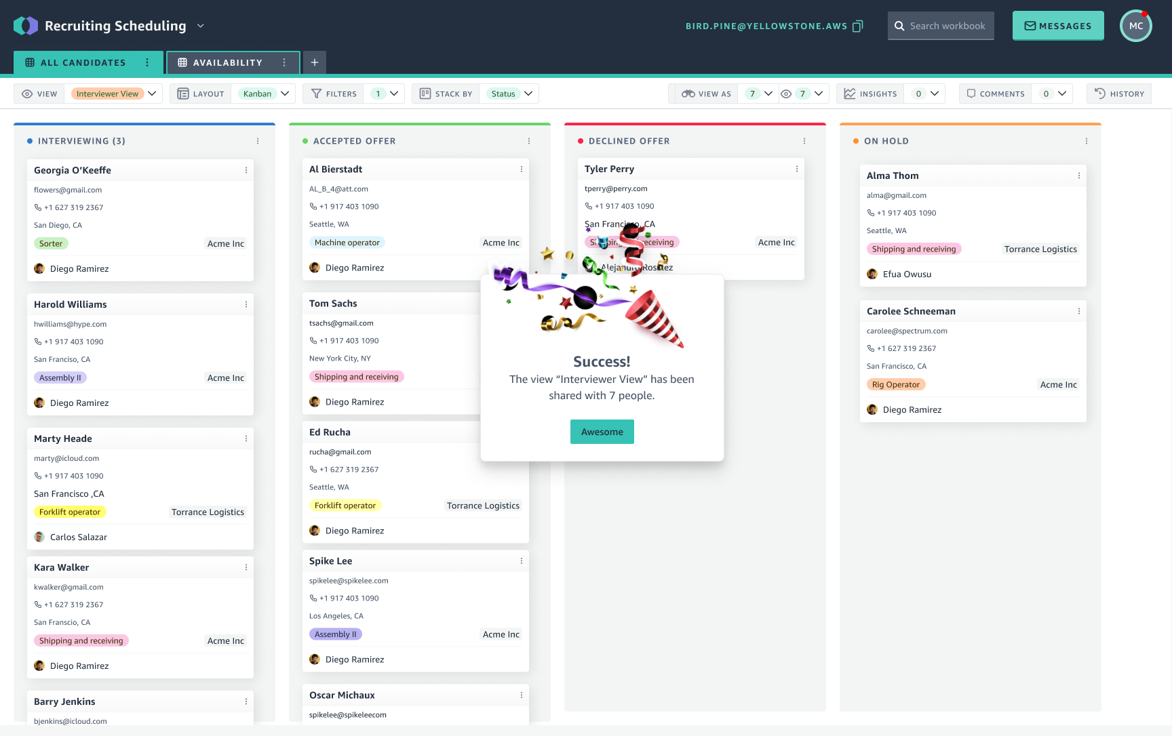This screenshot has width=1172, height=736.
Task: Switch to the Availability tab
Action: 224,62
